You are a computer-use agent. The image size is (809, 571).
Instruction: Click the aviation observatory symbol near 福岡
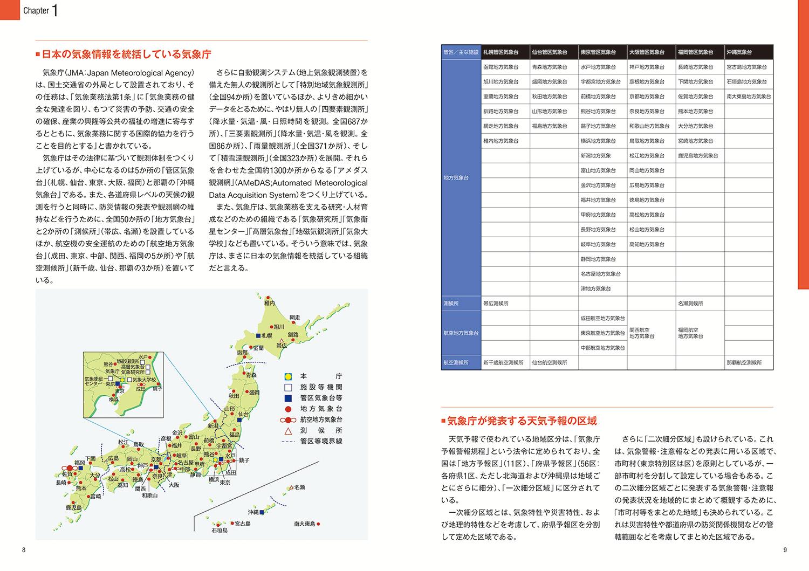pos(70,468)
